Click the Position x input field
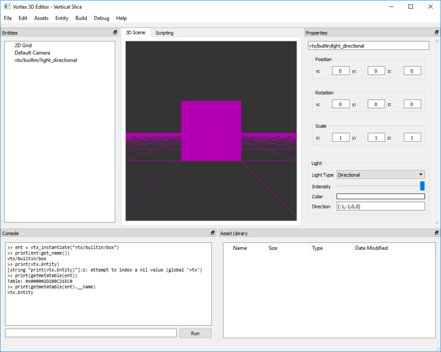This screenshot has width=441, height=352. [341, 71]
